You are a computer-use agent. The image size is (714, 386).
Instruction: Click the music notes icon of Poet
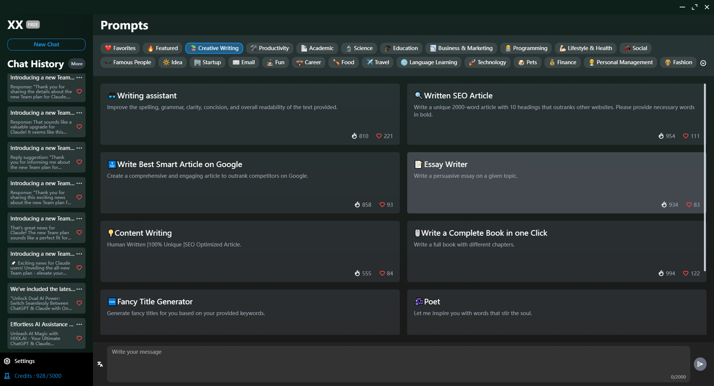(x=419, y=302)
